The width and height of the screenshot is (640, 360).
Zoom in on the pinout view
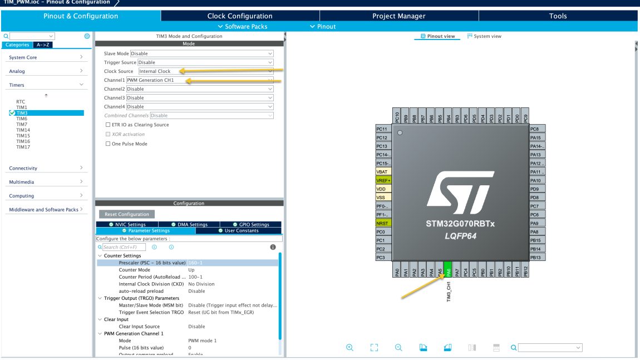[349, 347]
